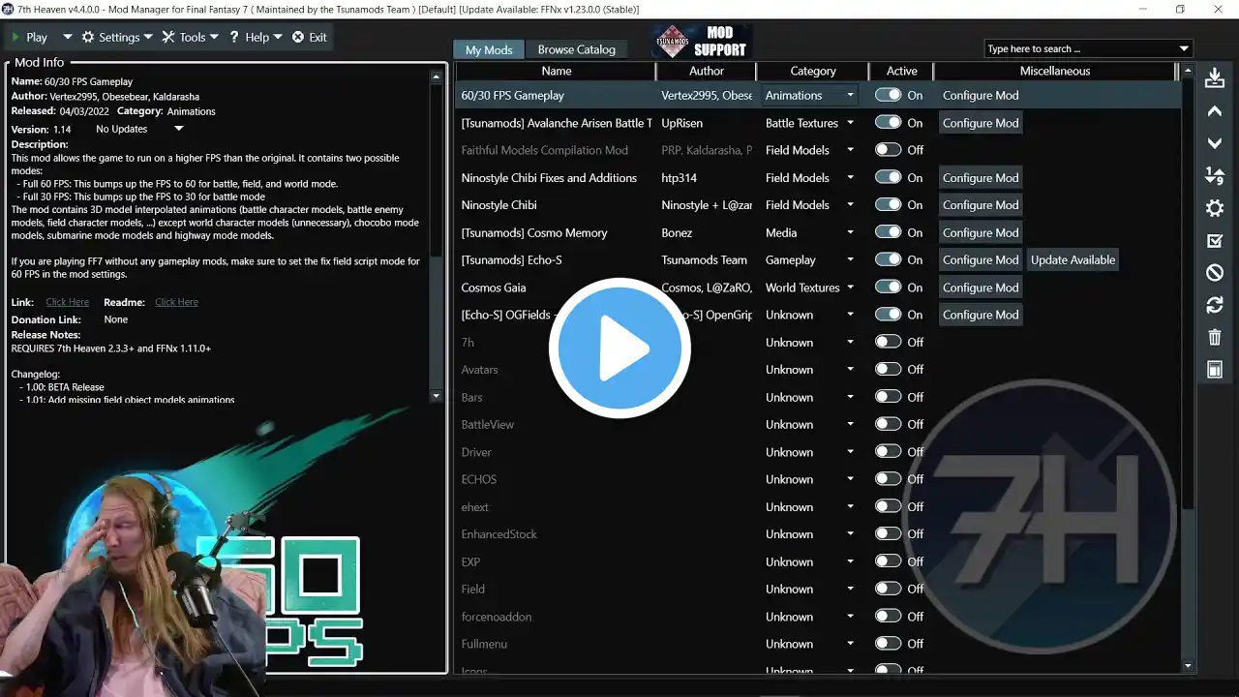Screen dimensions: 1239x697
Task: Toggle Ninostyle Chibi Fixes and Additions off
Action: coord(888,177)
